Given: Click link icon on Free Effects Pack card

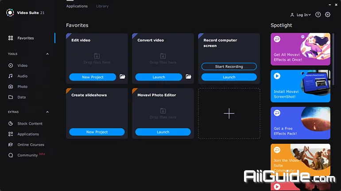Looking at the screenshot, I should click(277, 113).
